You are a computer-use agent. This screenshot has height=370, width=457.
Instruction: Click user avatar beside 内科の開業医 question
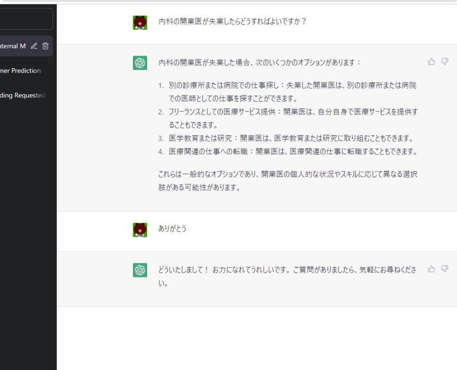(140, 23)
